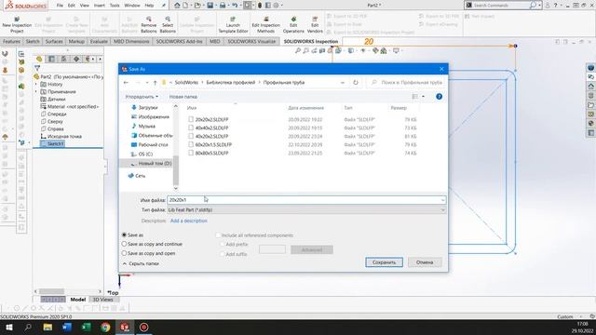
Task: Collapse folders with Скрыть папки
Action: [x=141, y=263]
